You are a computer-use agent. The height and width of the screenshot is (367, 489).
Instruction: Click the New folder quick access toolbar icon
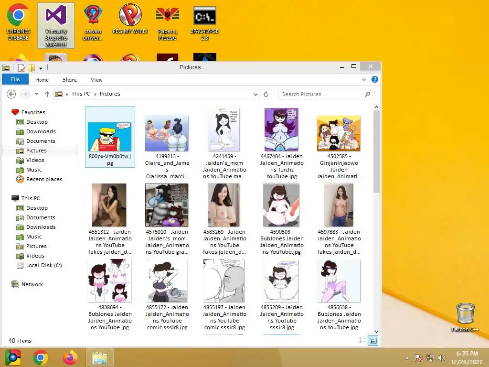click(32, 67)
